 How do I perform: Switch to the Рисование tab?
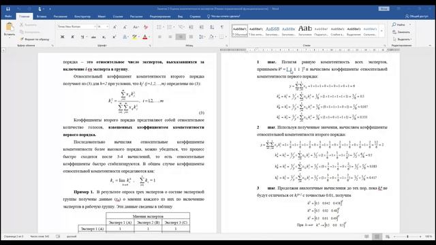pos(61,16)
